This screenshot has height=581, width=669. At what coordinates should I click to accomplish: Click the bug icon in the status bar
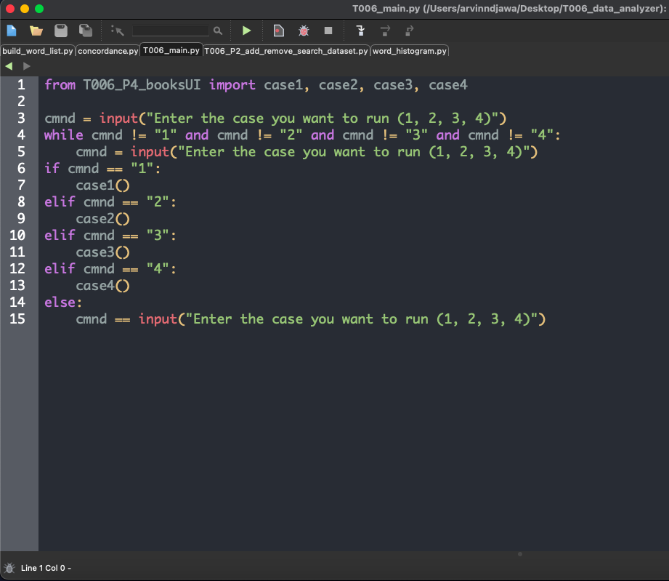tap(9, 568)
